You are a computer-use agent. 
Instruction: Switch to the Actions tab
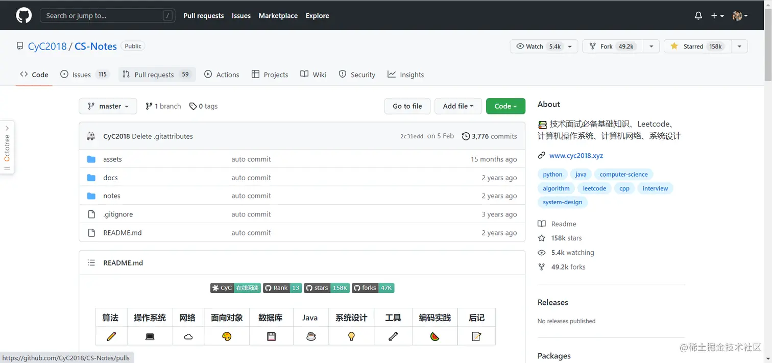tap(222, 75)
